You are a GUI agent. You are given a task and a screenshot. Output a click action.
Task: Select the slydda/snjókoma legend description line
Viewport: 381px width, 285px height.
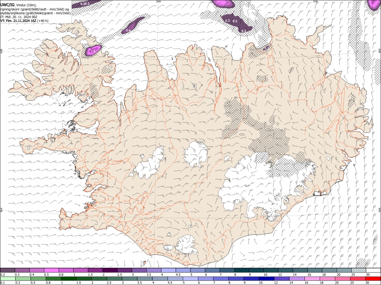tap(35, 13)
